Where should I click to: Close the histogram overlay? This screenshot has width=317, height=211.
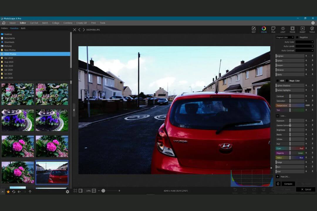tap(271, 168)
